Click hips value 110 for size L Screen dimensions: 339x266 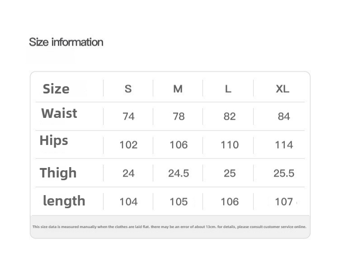[x=230, y=145]
